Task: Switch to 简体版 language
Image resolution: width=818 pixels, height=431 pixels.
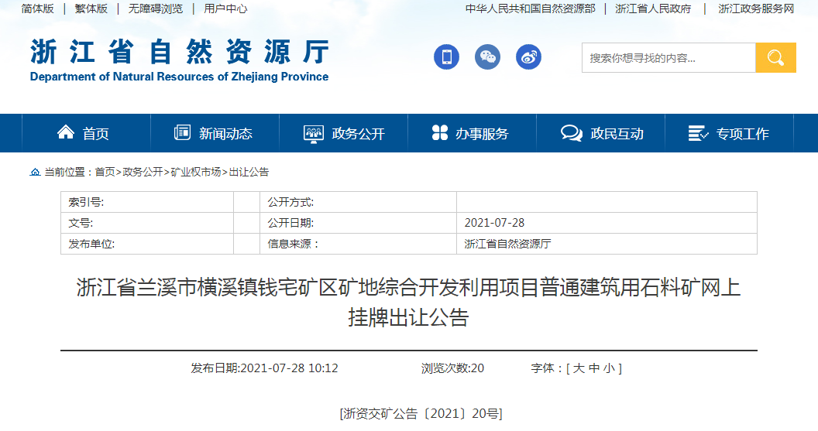Action: (37, 9)
